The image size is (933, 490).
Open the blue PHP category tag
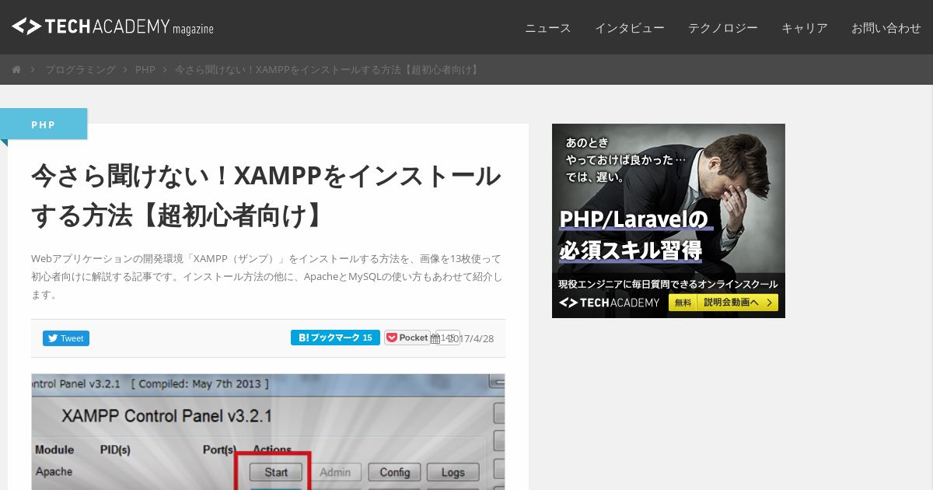click(x=44, y=124)
